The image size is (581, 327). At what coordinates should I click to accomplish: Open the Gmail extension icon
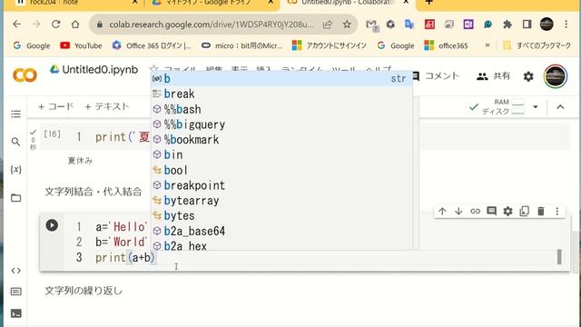pos(371,25)
